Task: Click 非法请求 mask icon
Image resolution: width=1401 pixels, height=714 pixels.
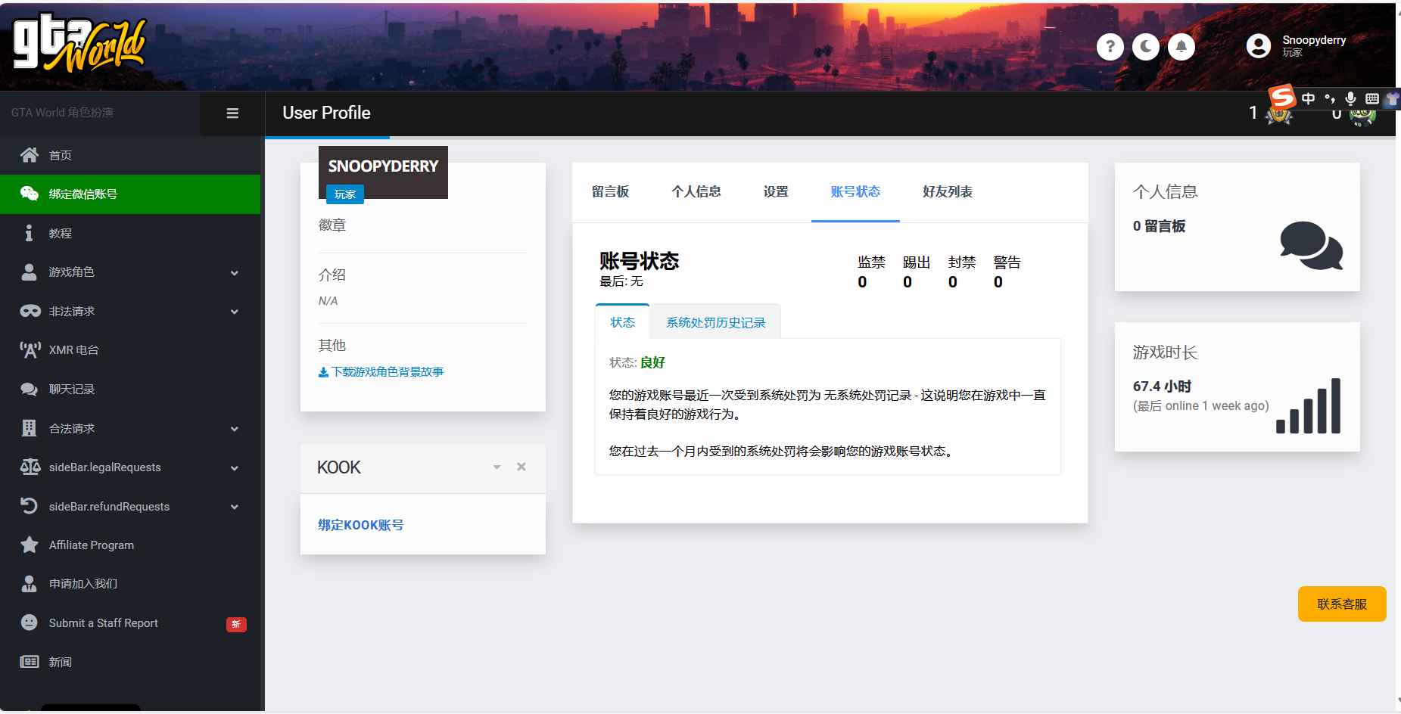Action: click(30, 311)
